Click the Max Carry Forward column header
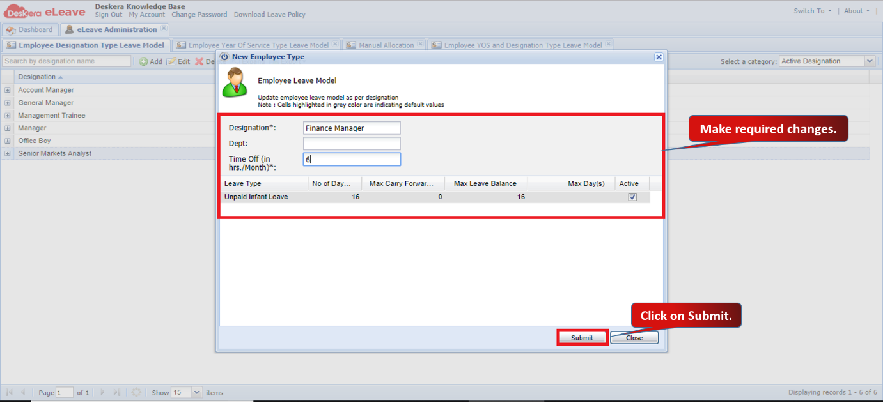The height and width of the screenshot is (403, 883). (x=403, y=183)
